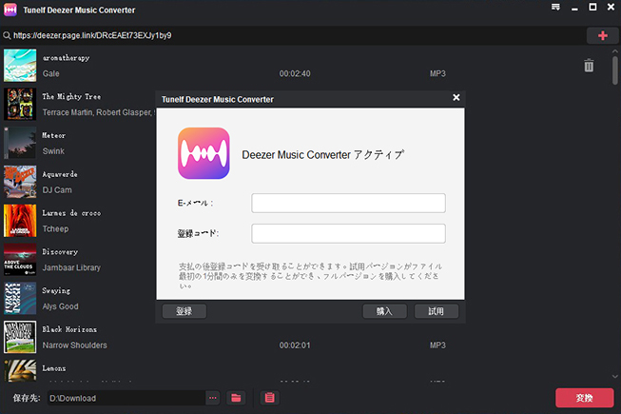Focus the 登録コード input field
Screen dimensions: 621x414
[348, 234]
